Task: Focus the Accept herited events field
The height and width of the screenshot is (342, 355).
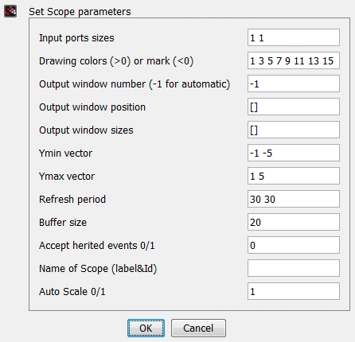Action: point(294,245)
